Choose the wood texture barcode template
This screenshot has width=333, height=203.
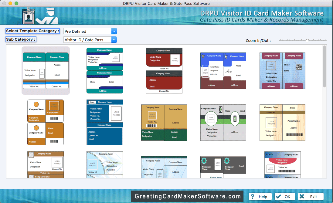pos(282,123)
